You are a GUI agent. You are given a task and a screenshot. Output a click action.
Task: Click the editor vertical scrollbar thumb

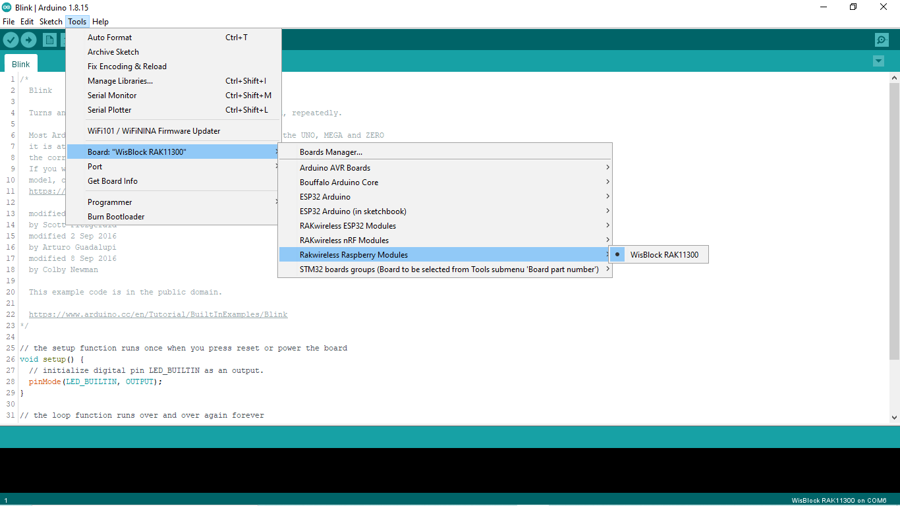[894, 221]
